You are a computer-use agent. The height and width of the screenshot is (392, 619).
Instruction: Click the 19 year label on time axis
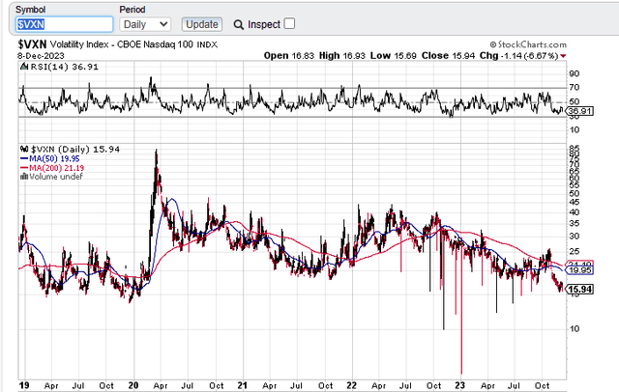coord(24,385)
